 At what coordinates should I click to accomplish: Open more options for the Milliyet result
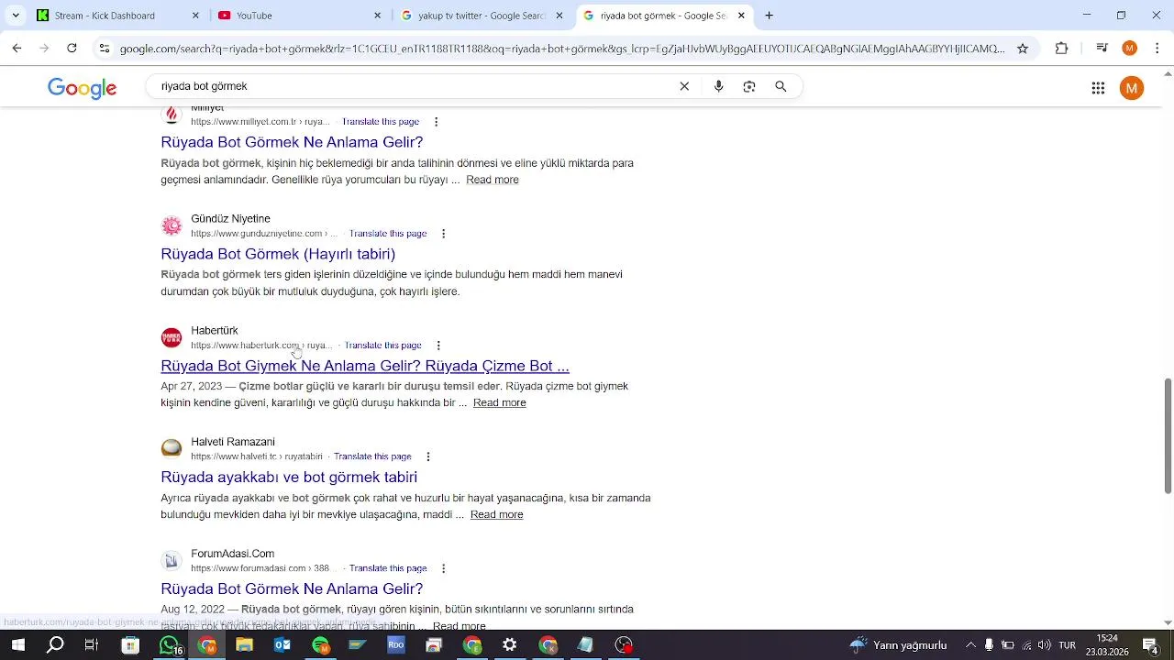pyautogui.click(x=436, y=122)
